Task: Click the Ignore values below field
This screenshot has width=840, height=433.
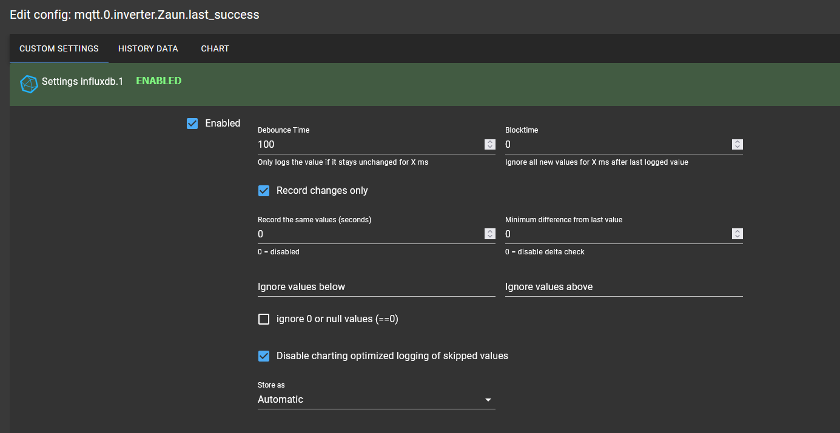Action: pos(376,287)
